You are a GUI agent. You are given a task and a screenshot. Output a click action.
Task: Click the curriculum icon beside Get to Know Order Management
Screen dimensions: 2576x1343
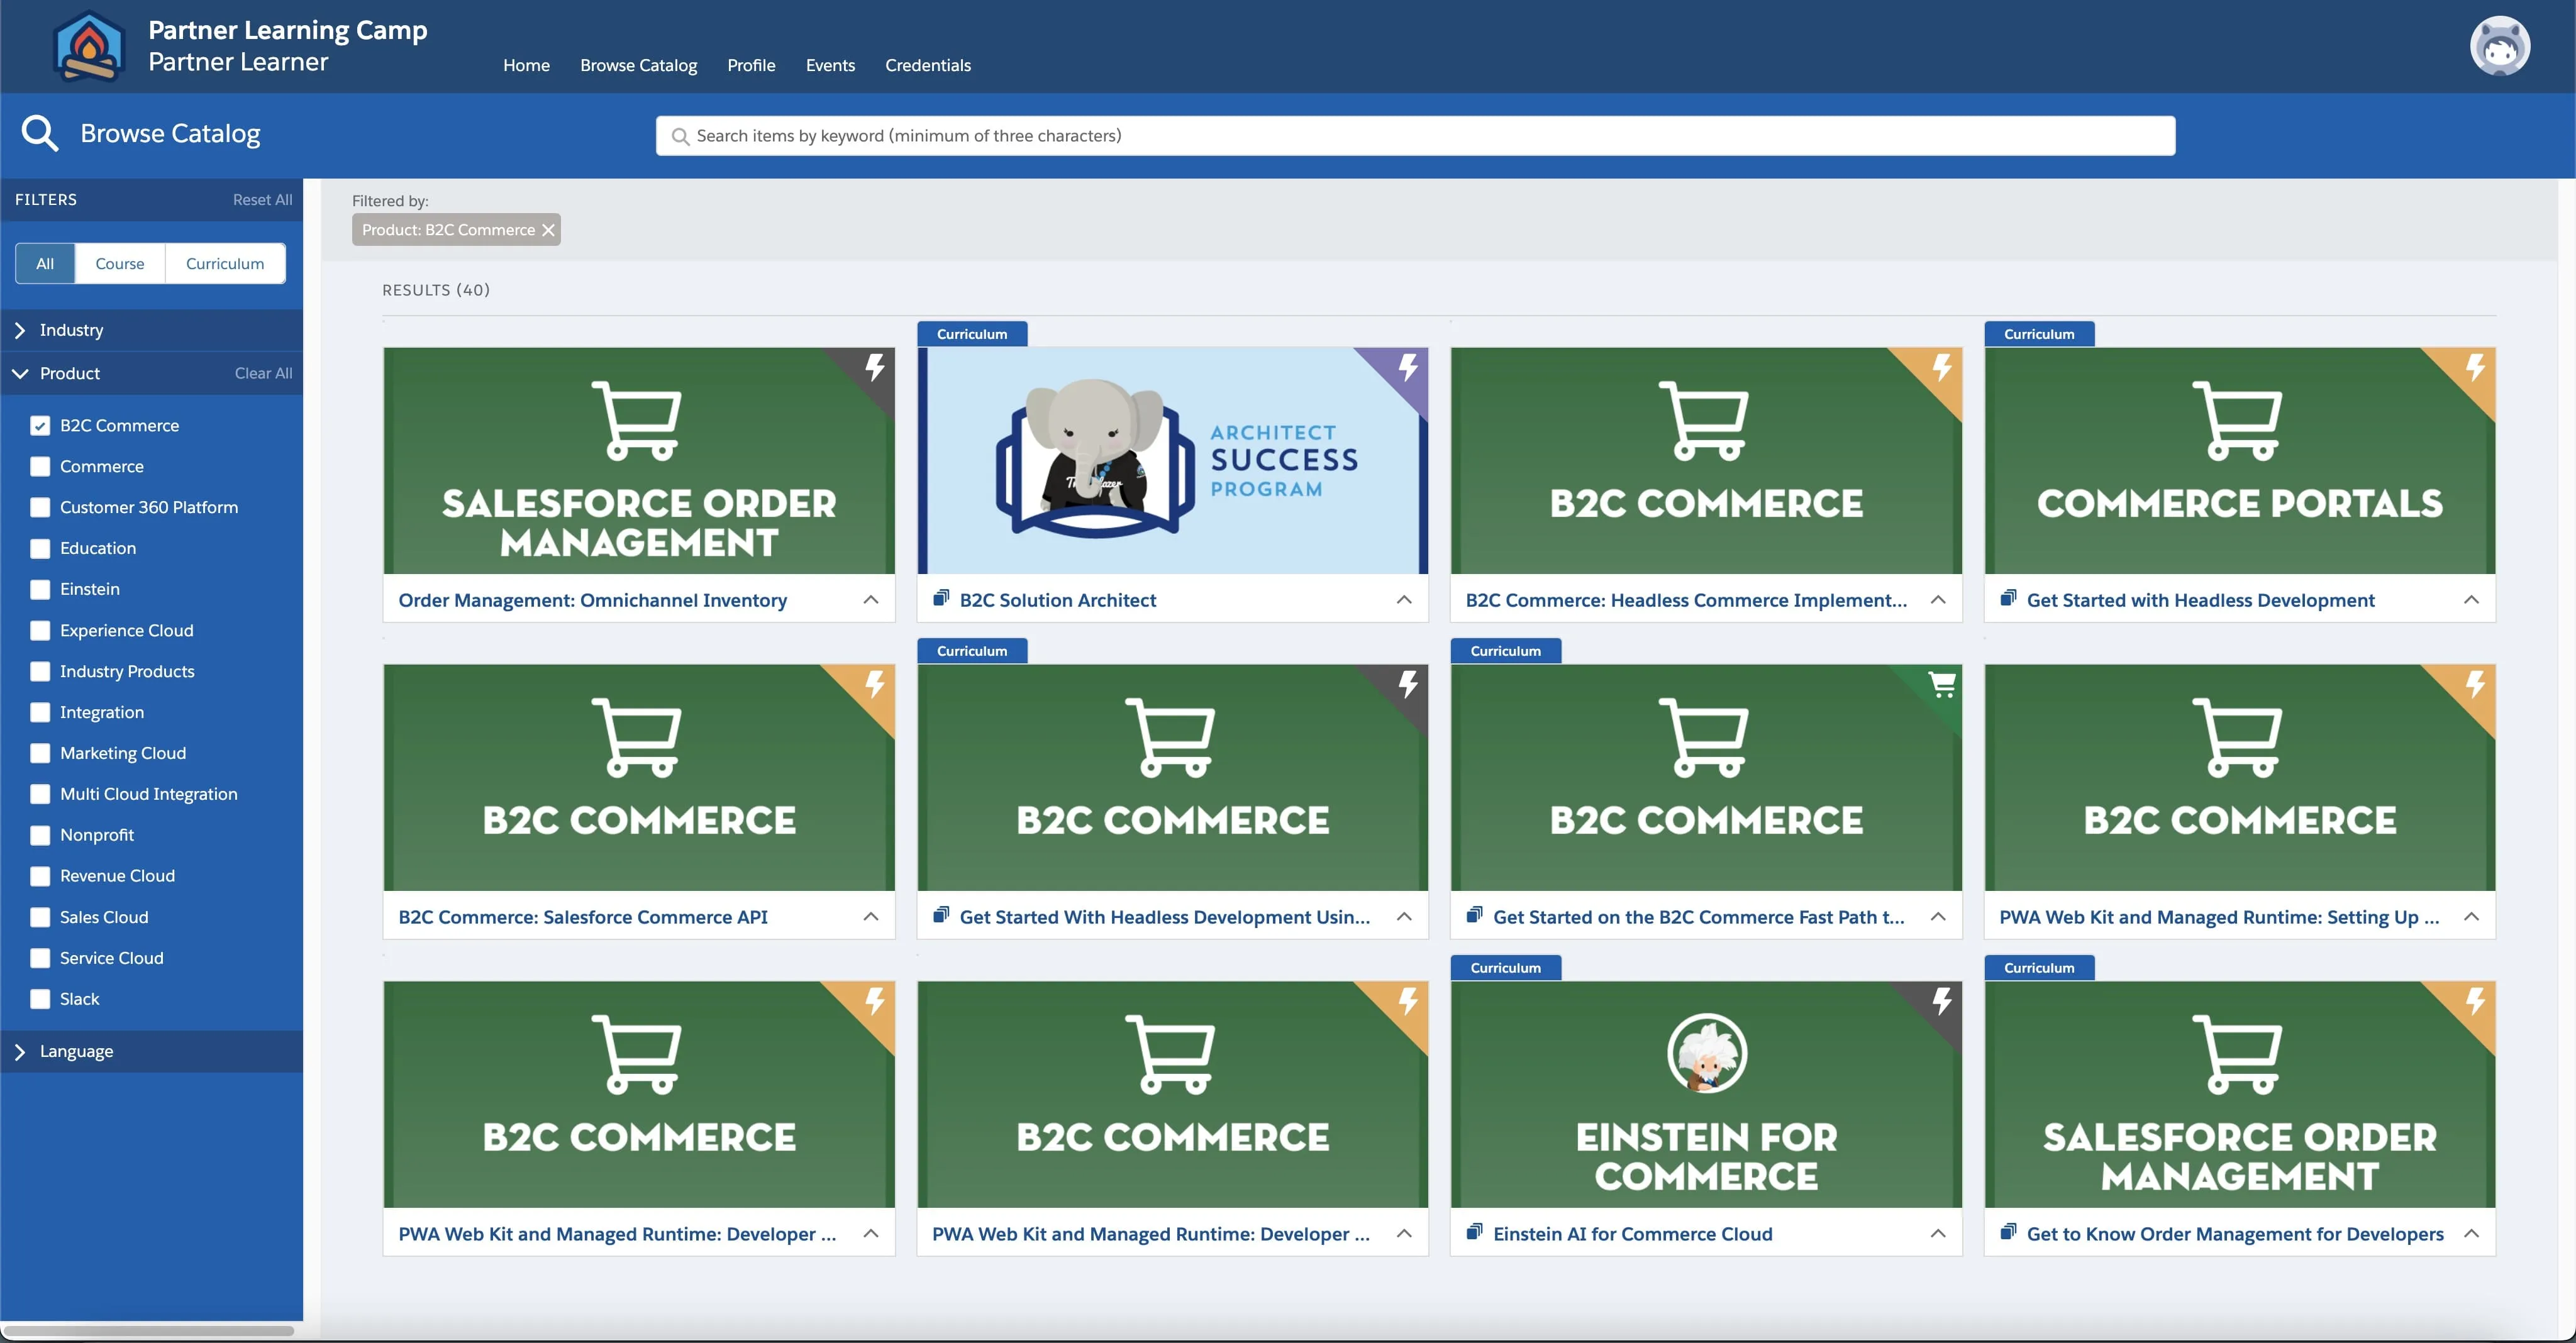(x=2008, y=1232)
